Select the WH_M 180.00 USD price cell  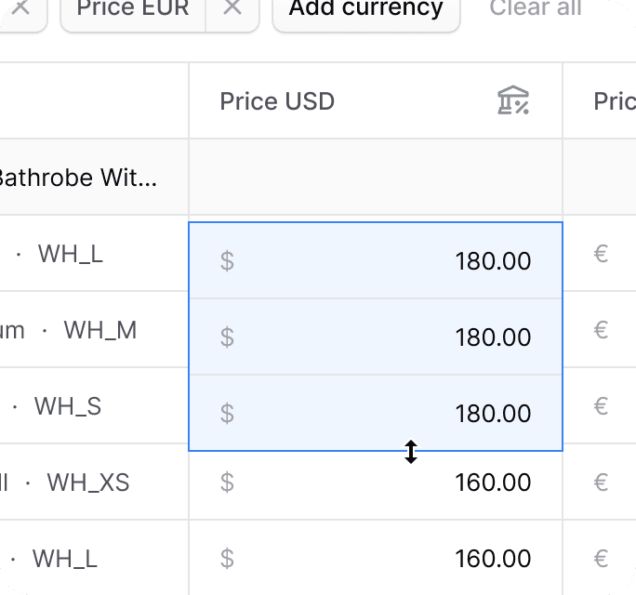point(376,337)
